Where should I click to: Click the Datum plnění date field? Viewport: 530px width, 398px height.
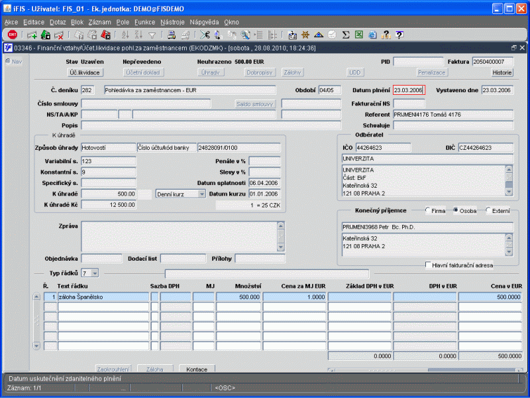pos(408,90)
